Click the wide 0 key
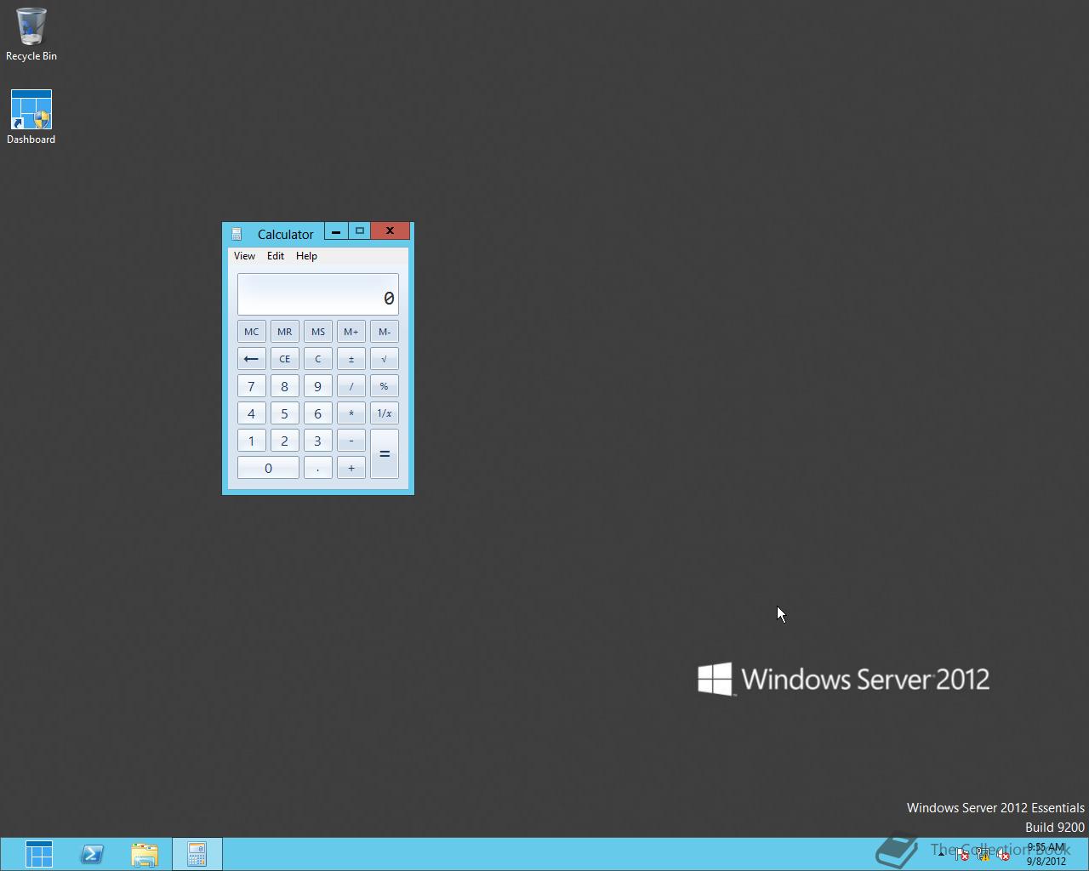1089x871 pixels. click(268, 468)
